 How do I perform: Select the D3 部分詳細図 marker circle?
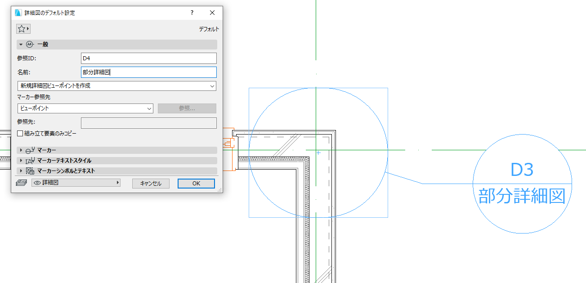point(522,184)
